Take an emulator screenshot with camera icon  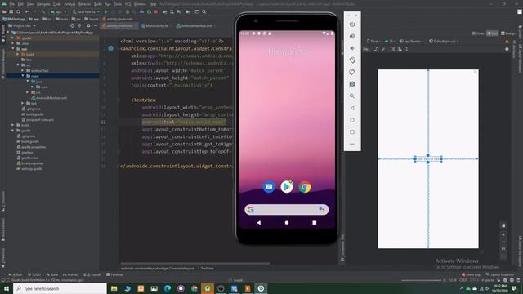click(x=352, y=84)
